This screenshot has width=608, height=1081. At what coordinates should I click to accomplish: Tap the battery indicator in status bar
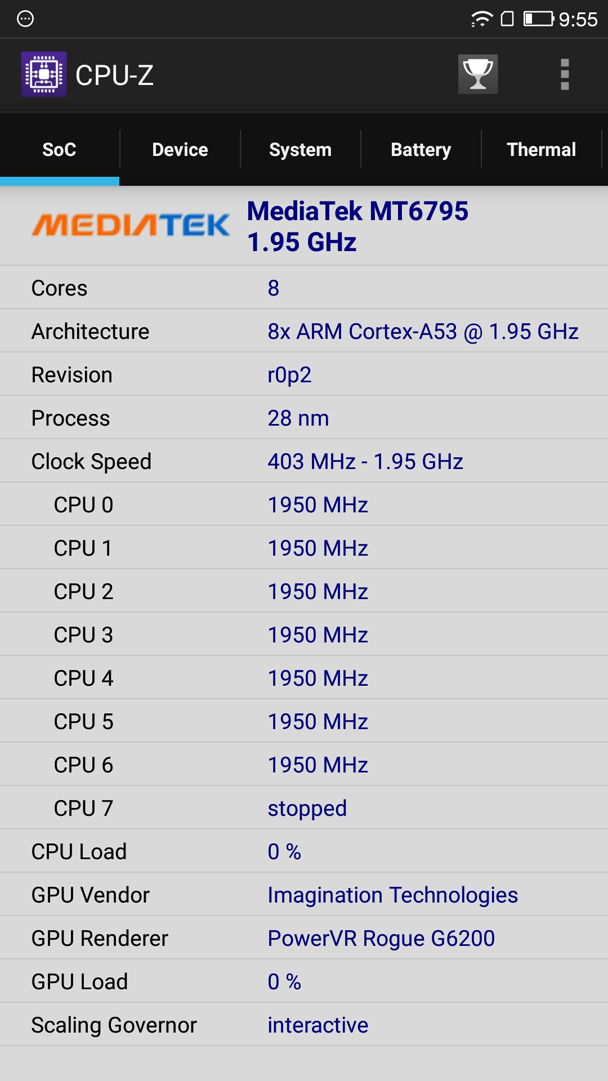coord(538,19)
